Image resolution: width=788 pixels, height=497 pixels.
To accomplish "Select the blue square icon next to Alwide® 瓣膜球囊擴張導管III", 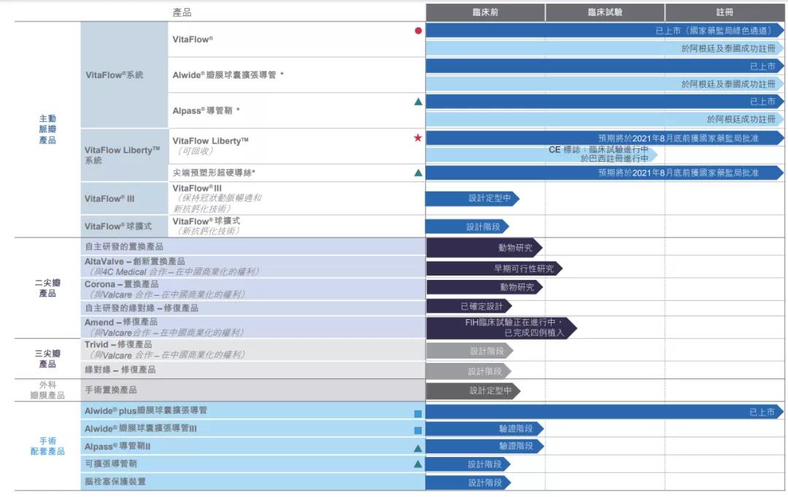I will click(x=417, y=429).
